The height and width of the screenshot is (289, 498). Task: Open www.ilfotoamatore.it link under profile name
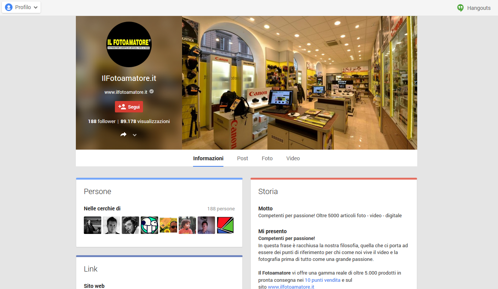point(126,92)
